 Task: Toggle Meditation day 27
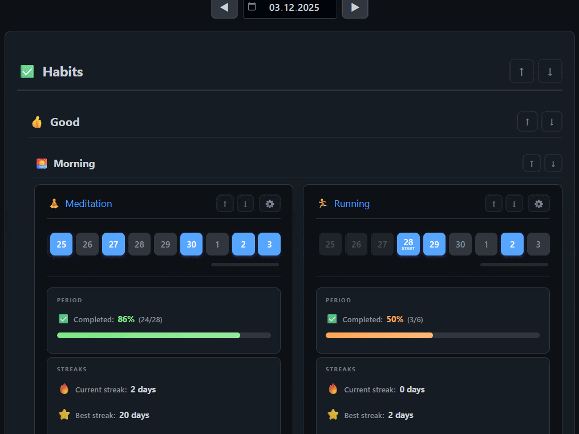(x=114, y=244)
